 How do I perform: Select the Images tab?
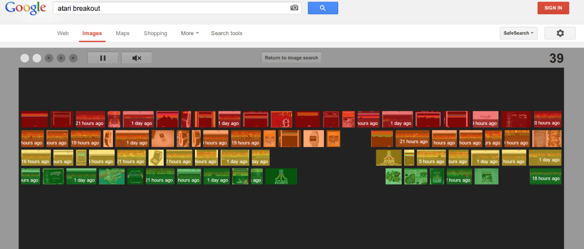coord(92,33)
